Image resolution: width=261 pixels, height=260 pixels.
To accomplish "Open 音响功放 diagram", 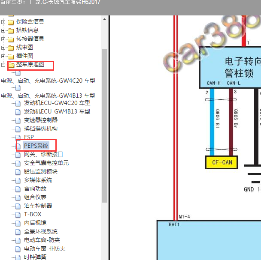I will coord(35,189).
